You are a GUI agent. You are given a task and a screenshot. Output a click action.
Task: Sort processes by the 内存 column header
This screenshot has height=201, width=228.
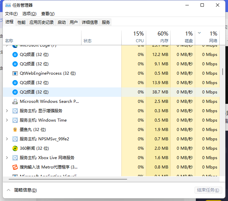(x=158, y=37)
